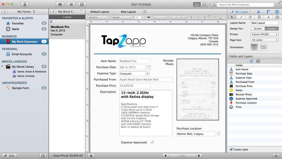
Task: Select portrait page orientation
Action: 254,47
